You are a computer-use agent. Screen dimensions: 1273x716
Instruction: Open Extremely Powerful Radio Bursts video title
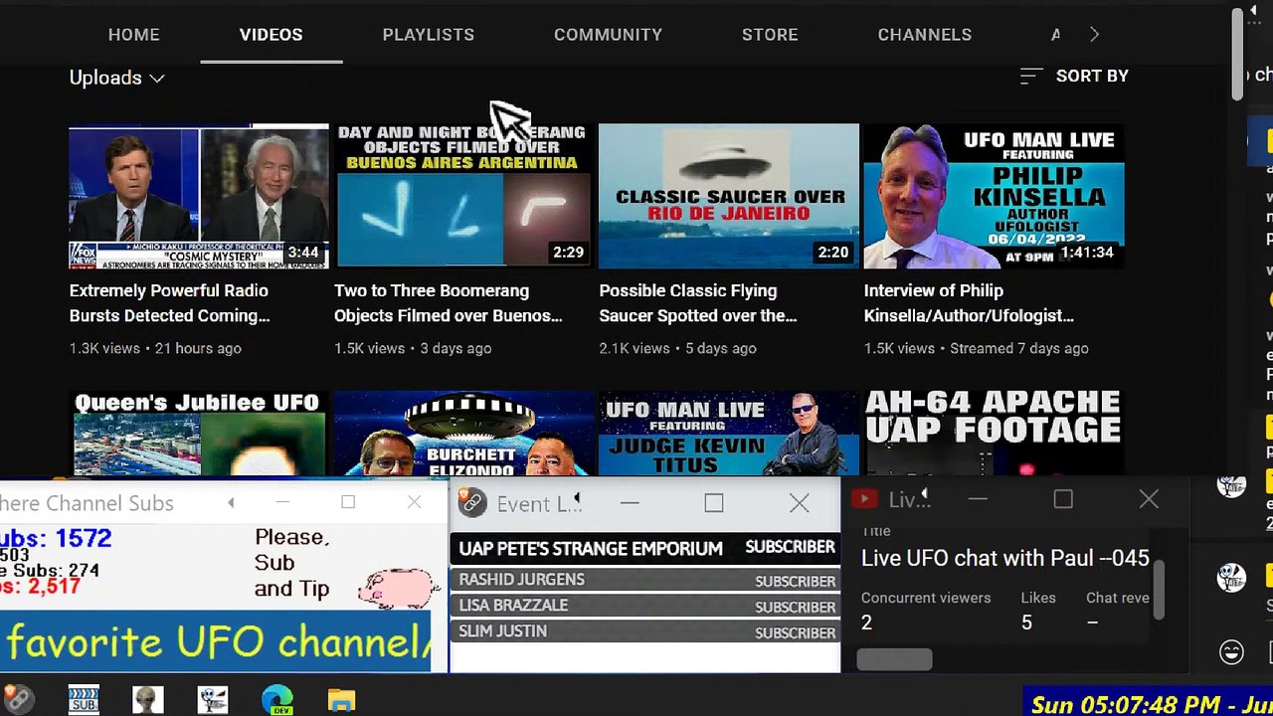[x=169, y=303]
